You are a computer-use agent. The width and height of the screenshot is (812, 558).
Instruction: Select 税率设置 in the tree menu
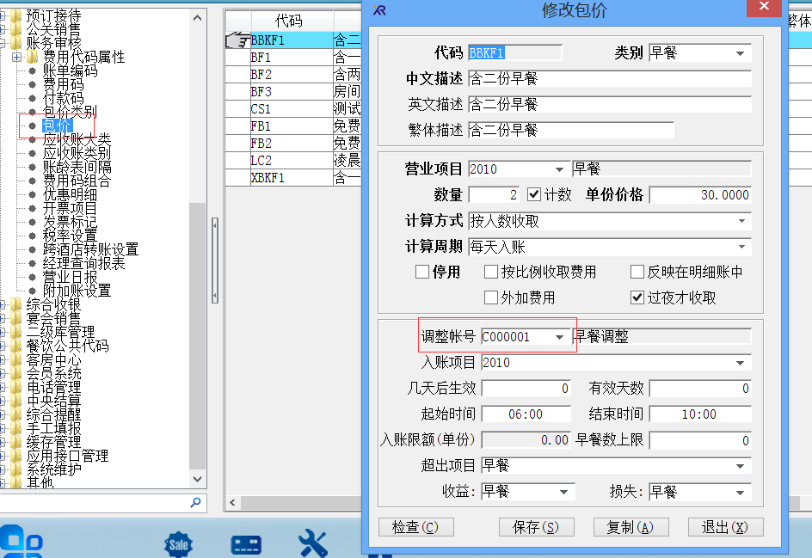coord(70,236)
